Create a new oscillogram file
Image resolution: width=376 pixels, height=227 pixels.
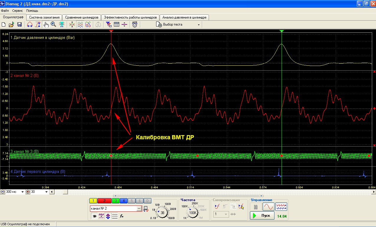point(4,25)
